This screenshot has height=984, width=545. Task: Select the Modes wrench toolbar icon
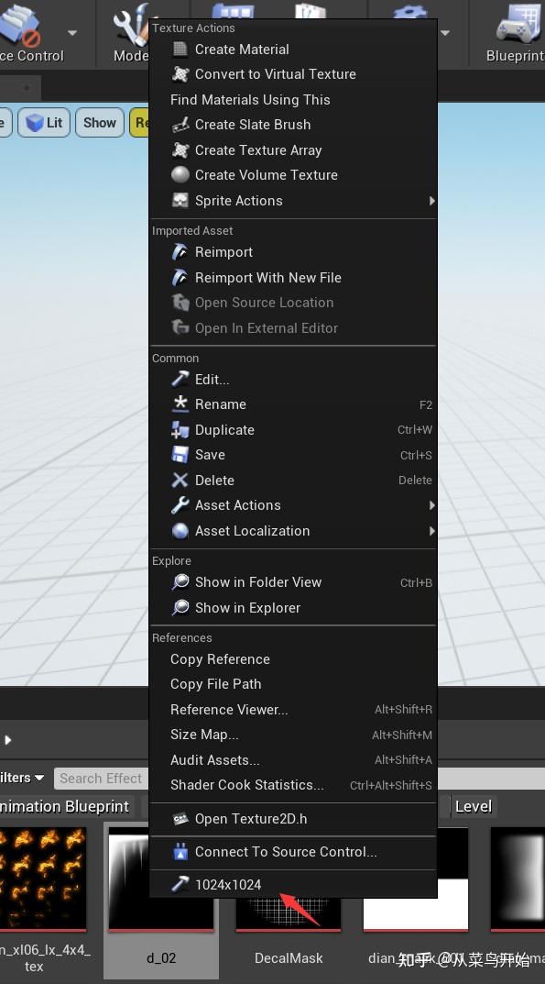pos(125,23)
